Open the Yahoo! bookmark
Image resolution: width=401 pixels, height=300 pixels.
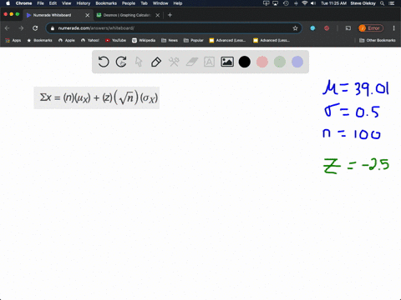(90, 40)
